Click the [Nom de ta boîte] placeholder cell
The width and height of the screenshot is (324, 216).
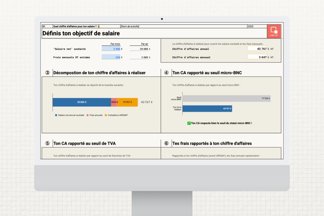pyautogui.click(x=130, y=26)
